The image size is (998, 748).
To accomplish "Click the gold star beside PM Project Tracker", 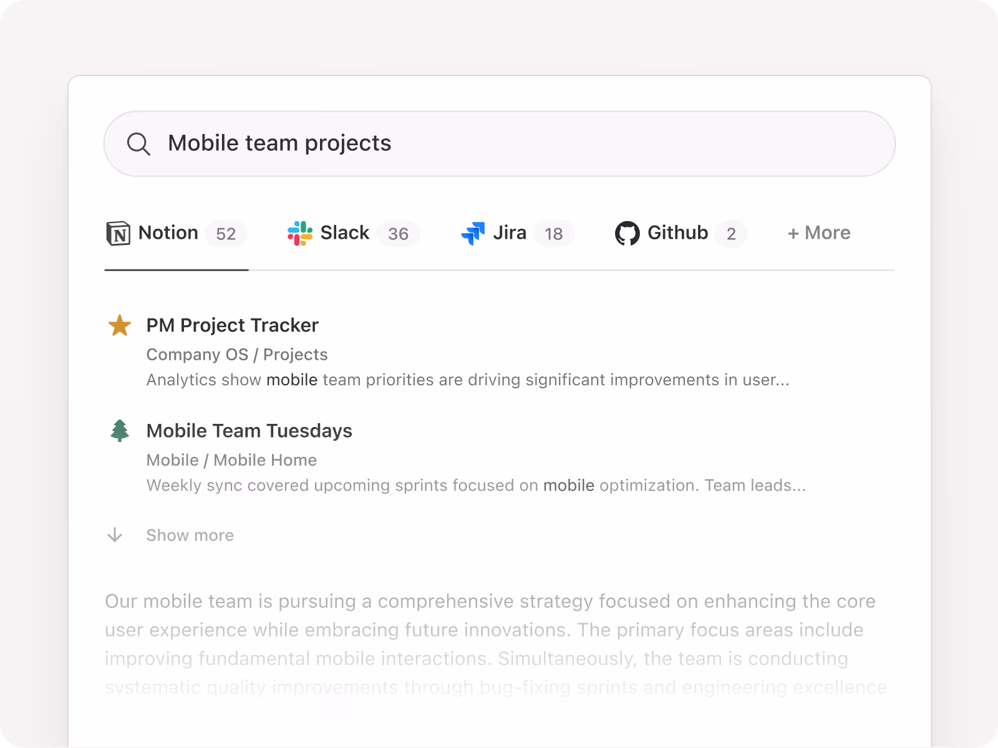I will click(x=119, y=325).
